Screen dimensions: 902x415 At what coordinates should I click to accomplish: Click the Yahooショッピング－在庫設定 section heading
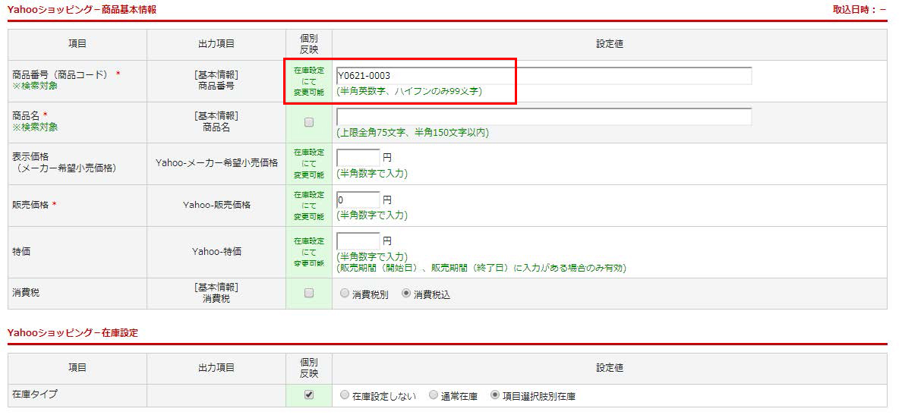click(x=72, y=333)
